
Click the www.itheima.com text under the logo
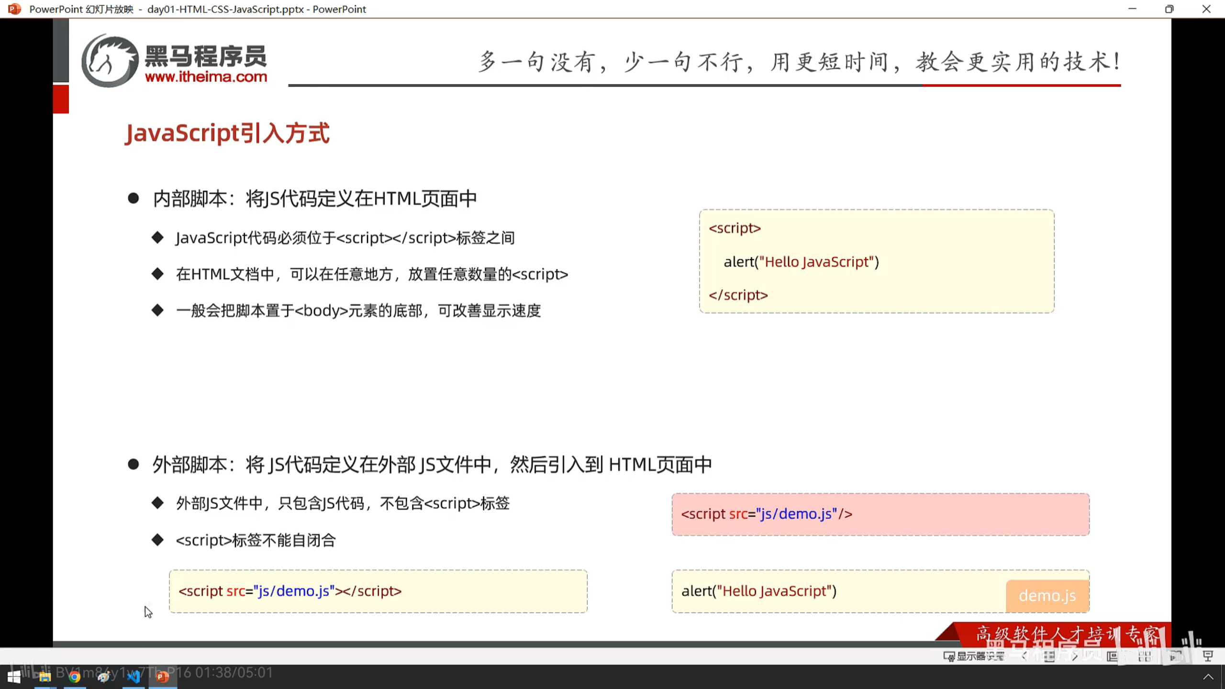point(206,77)
